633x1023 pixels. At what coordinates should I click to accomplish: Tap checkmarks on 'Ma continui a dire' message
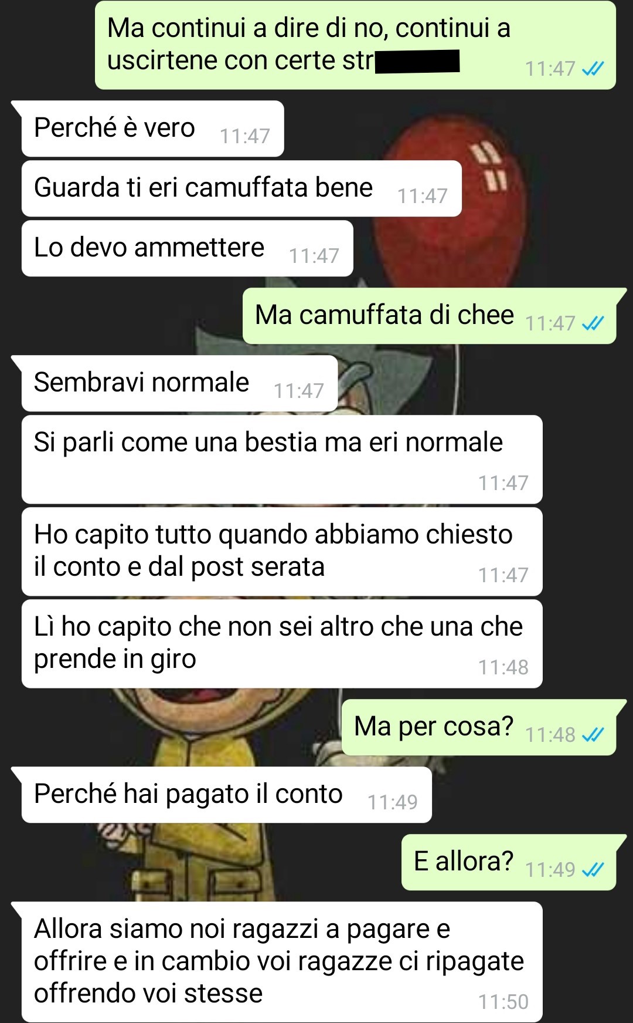click(593, 69)
